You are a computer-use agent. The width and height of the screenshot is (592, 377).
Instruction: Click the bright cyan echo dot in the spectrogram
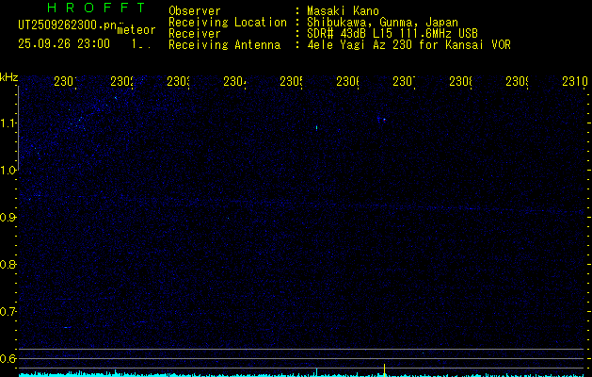coord(317,127)
